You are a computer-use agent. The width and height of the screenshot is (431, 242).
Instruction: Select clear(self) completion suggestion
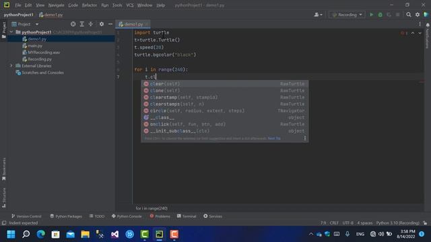[x=224, y=83]
